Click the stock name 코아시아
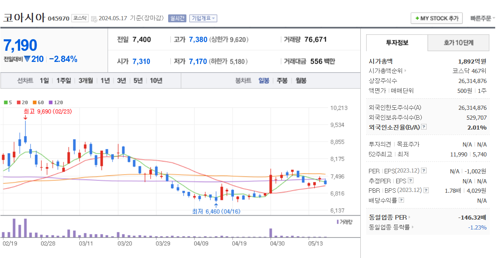 [24, 18]
